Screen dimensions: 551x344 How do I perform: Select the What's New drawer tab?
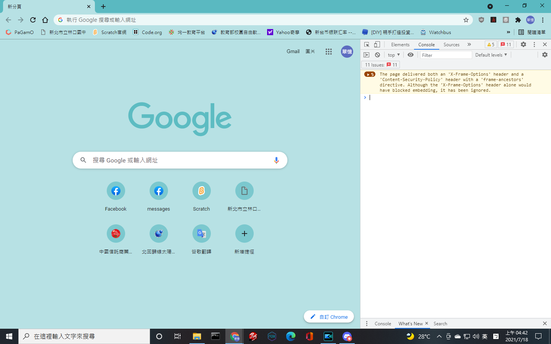[410, 323]
